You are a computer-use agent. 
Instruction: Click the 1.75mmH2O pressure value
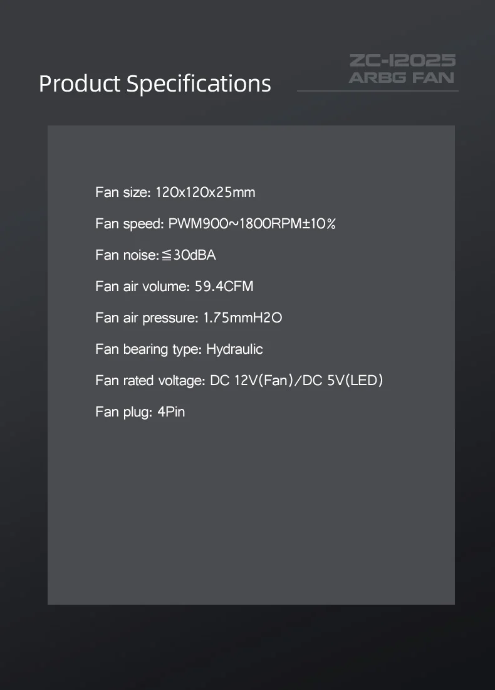[242, 318]
